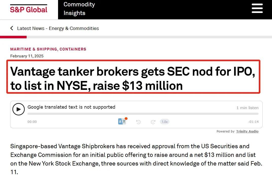Click the audio progress bar
Image resolution: width=272 pixels, height=182 pixels.
coord(143,114)
